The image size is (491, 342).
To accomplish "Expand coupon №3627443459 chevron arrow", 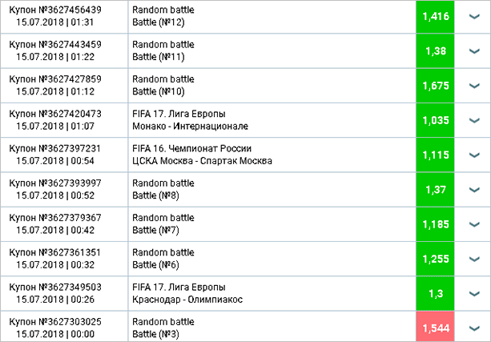I will [473, 50].
